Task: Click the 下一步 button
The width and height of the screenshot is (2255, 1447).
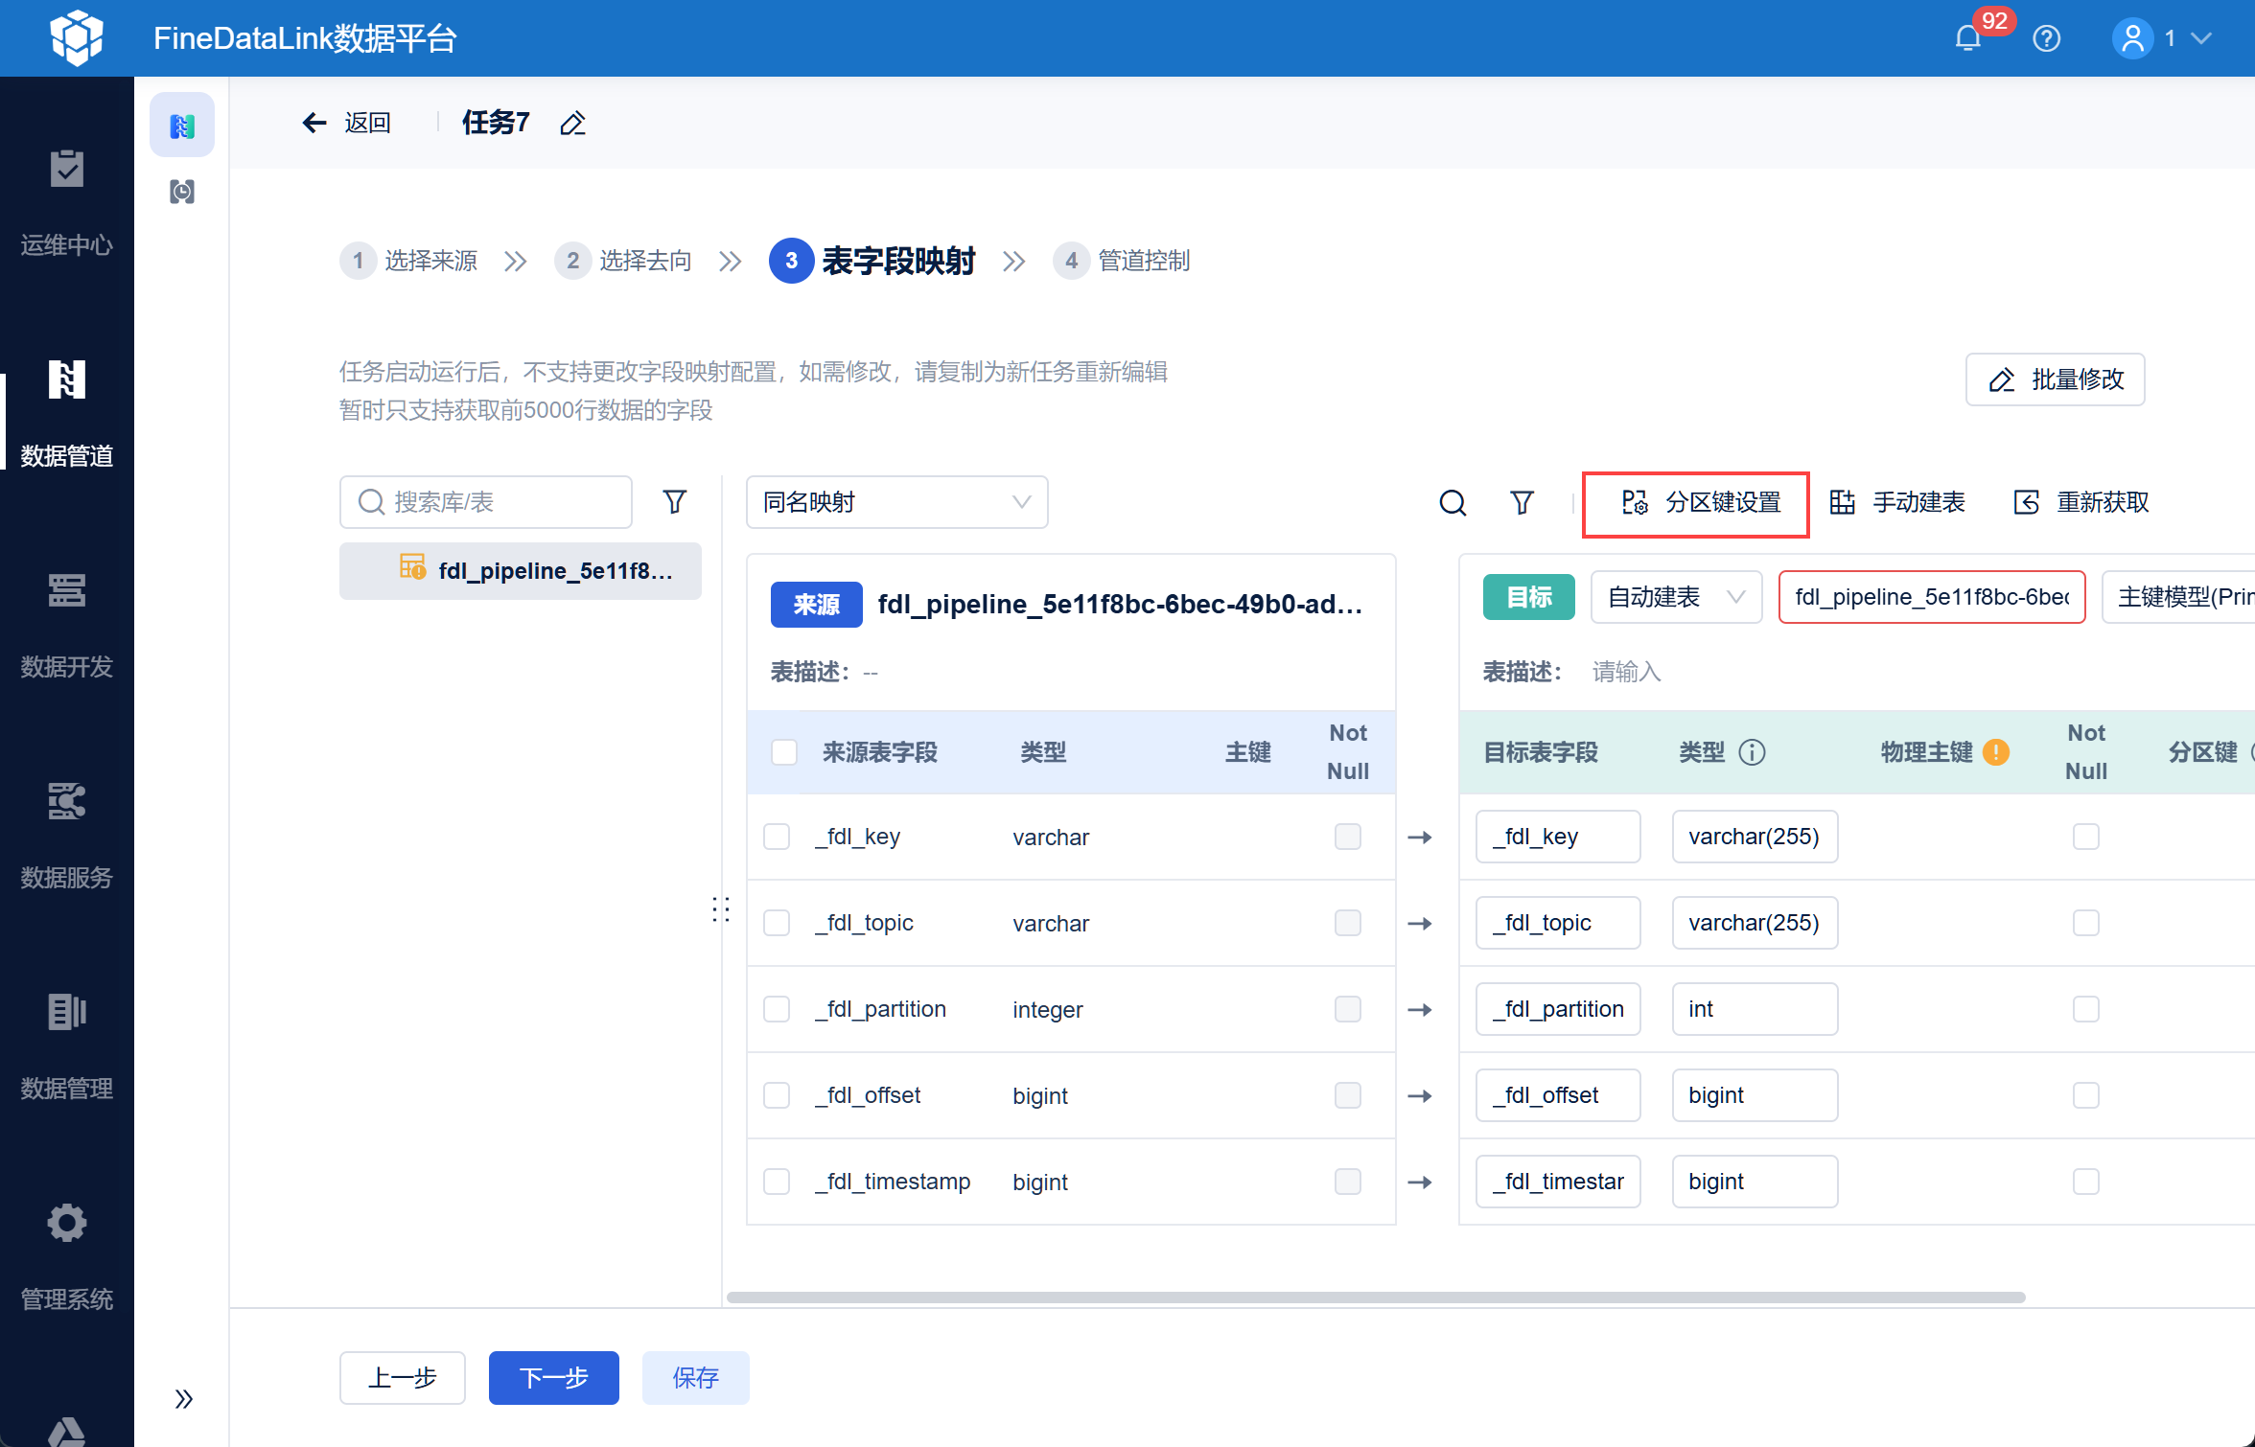Action: [554, 1378]
